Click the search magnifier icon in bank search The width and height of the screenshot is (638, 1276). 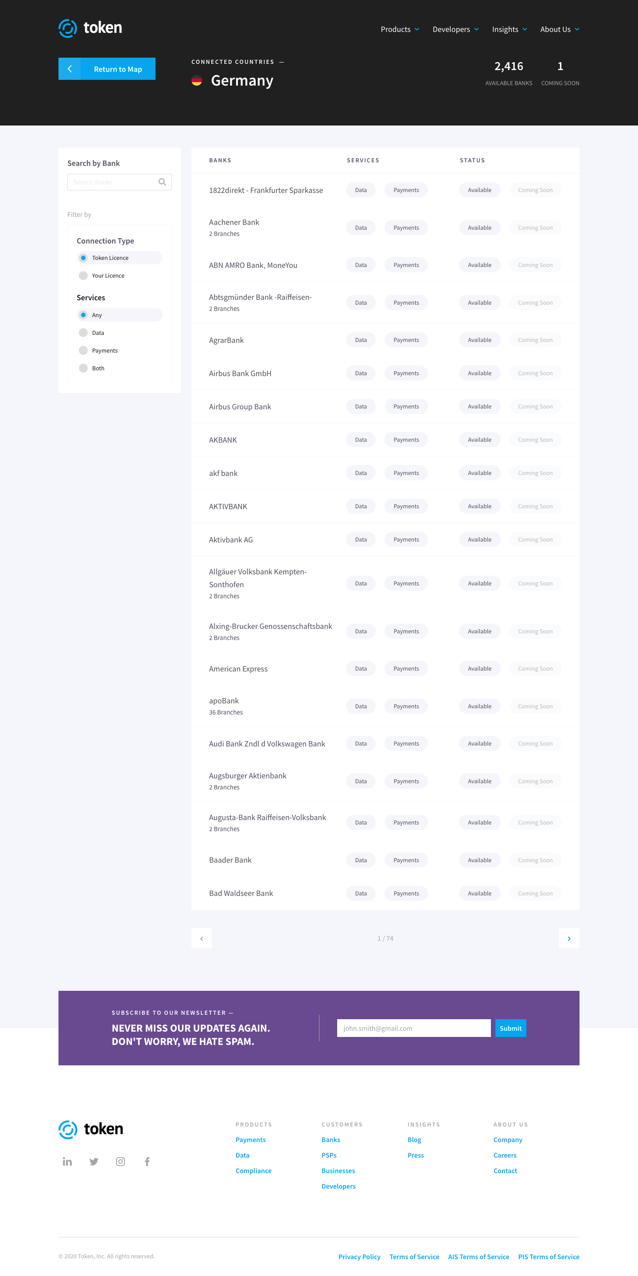pos(162,182)
